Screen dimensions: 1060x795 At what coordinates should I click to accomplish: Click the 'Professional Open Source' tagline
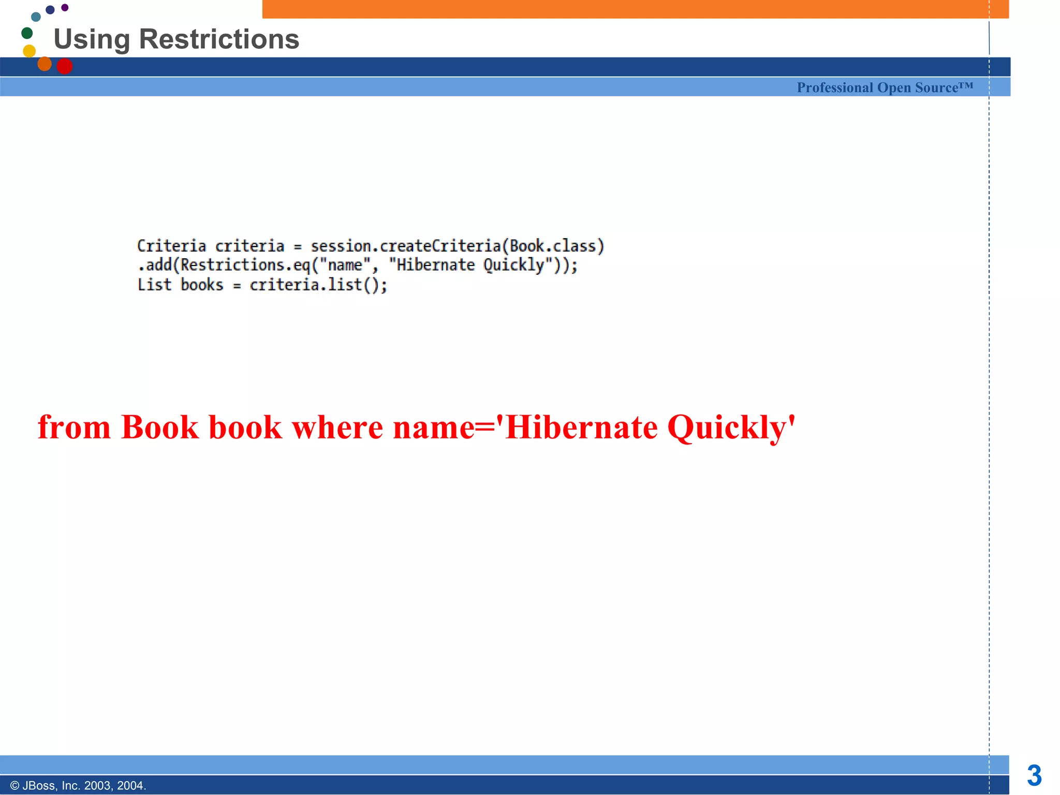tap(885, 87)
